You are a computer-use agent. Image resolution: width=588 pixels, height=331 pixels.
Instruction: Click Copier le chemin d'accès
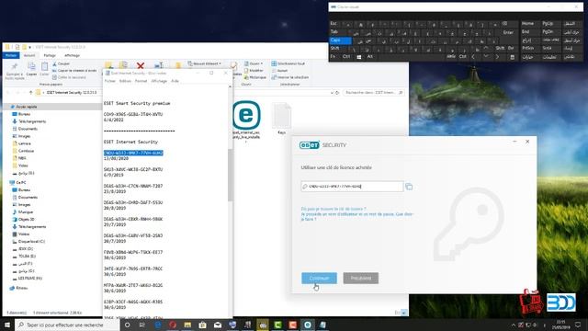click(x=74, y=71)
